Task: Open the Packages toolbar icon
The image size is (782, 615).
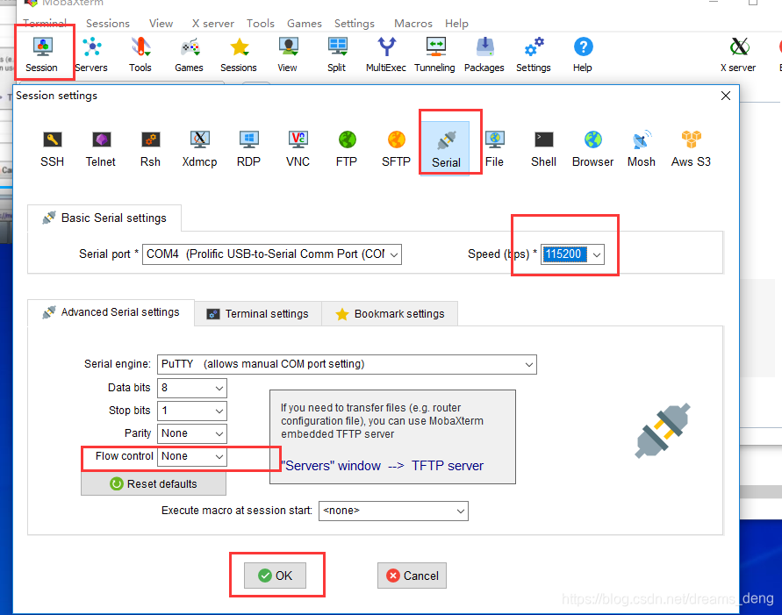Action: 484,54
